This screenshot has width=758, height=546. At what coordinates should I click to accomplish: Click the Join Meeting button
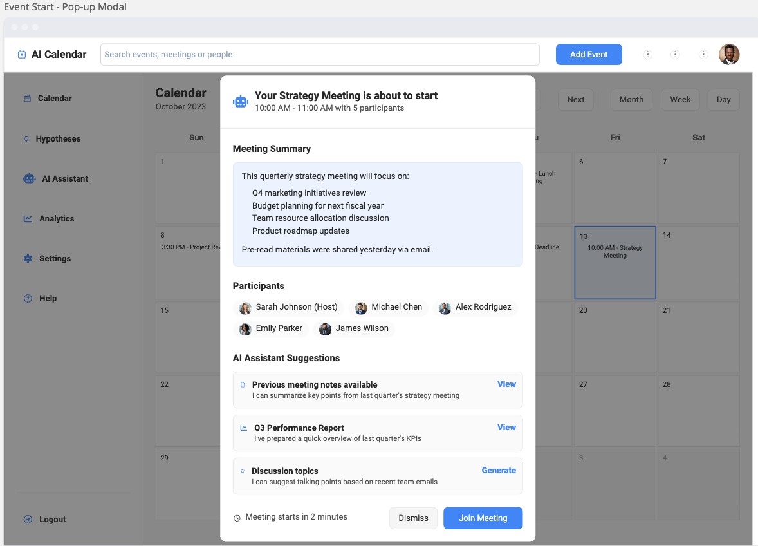pyautogui.click(x=483, y=518)
